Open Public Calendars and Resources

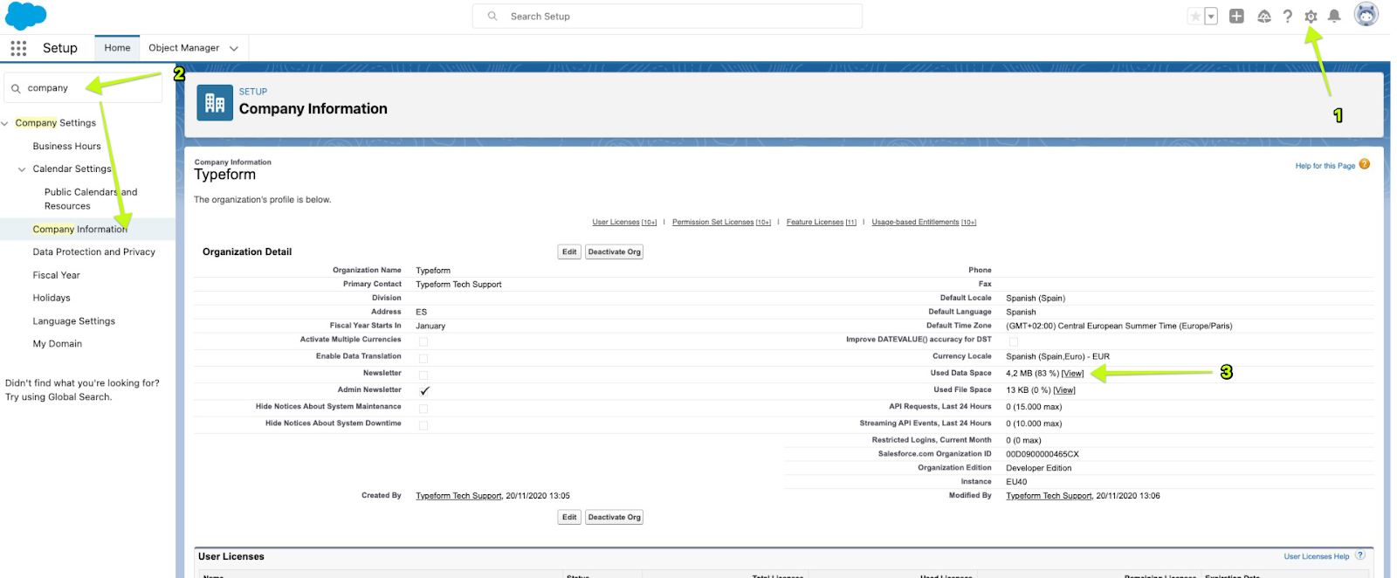tap(91, 199)
